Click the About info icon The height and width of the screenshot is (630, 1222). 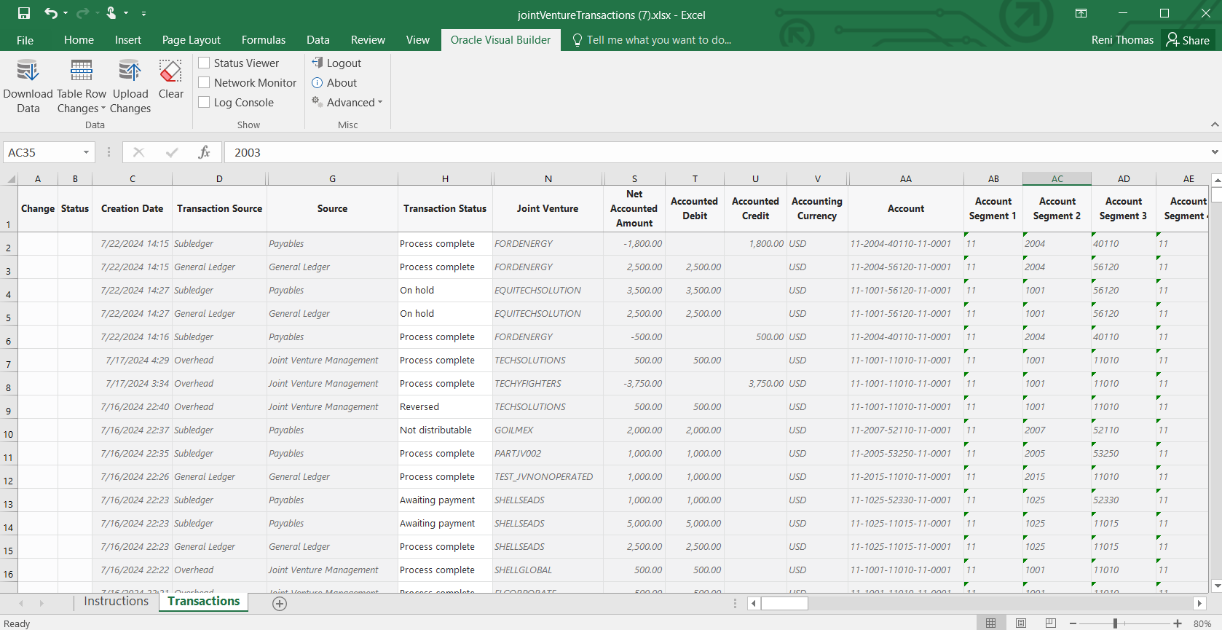tap(318, 82)
